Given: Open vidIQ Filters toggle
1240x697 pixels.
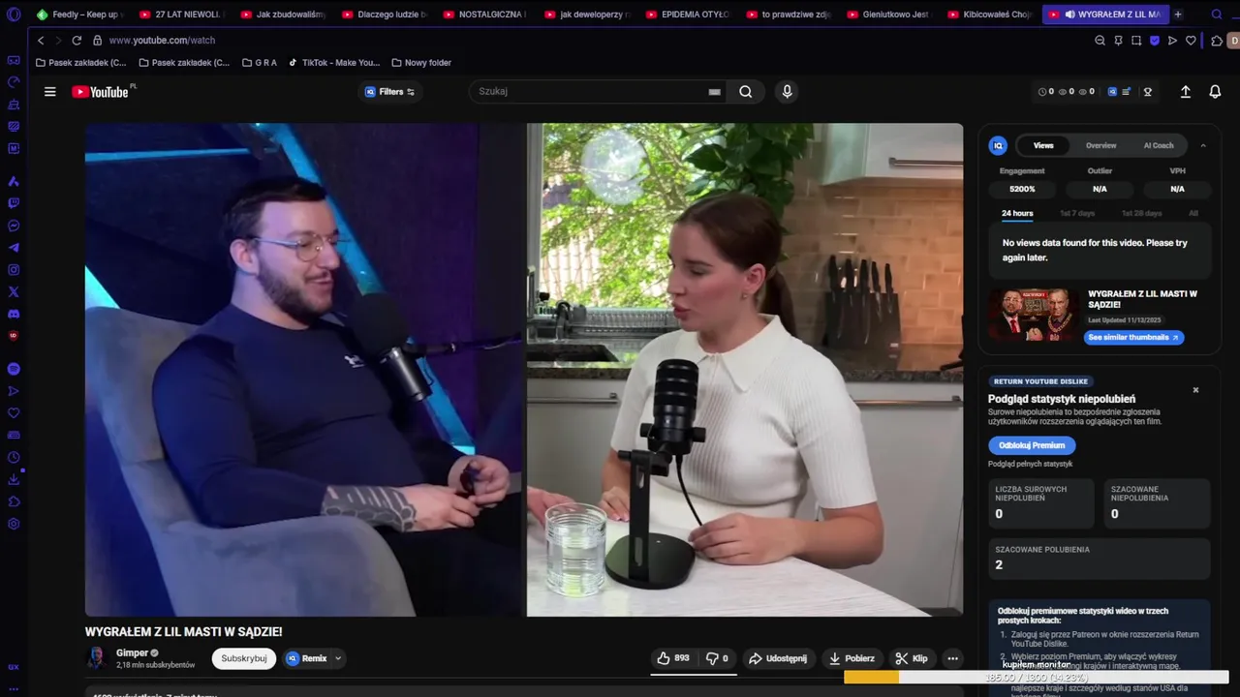Looking at the screenshot, I should point(389,92).
